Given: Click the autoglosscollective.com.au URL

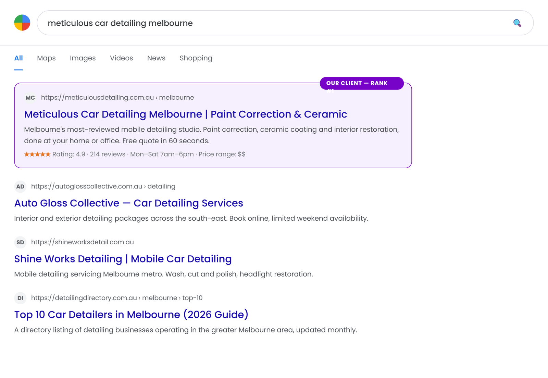Looking at the screenshot, I should [x=103, y=186].
